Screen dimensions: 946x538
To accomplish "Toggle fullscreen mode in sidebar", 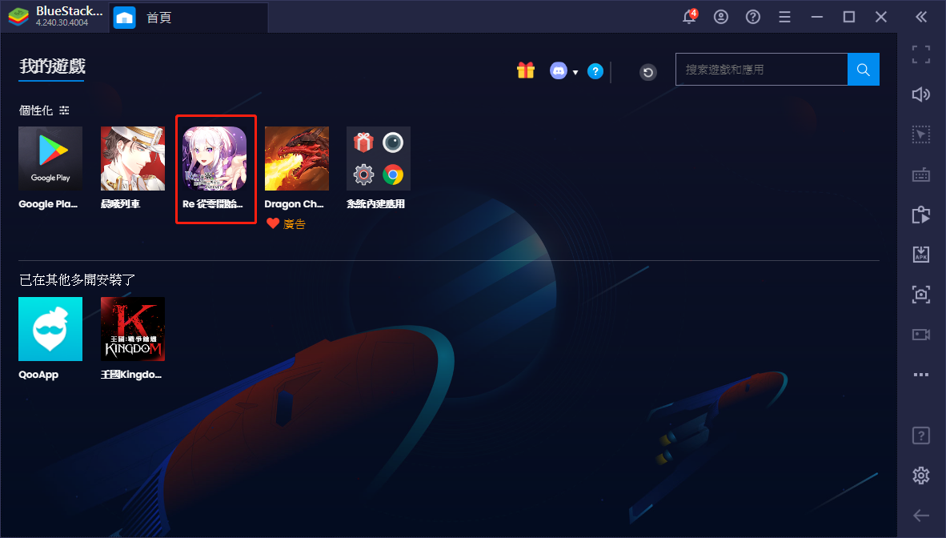I will pos(921,54).
